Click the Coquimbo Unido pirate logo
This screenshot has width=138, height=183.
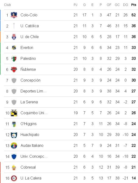tap(14, 113)
